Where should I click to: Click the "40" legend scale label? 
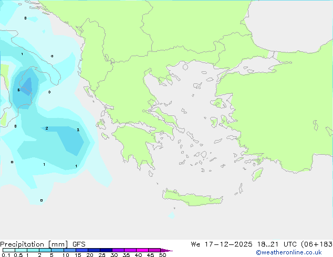138,255
